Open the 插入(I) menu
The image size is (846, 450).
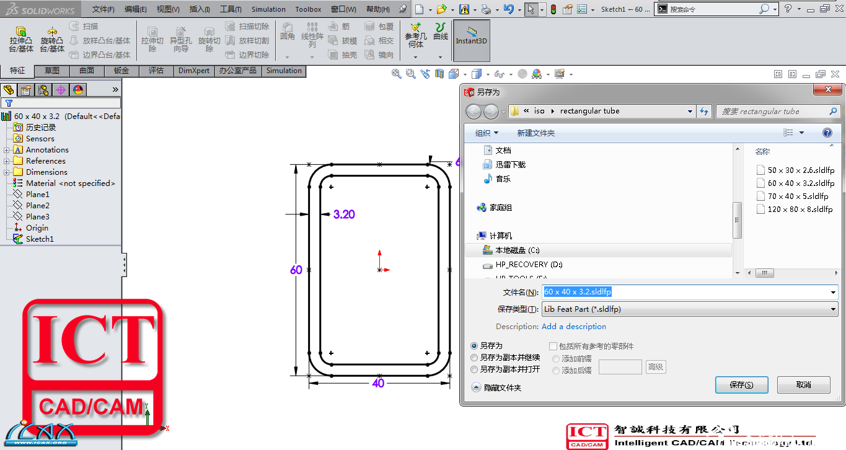(199, 9)
